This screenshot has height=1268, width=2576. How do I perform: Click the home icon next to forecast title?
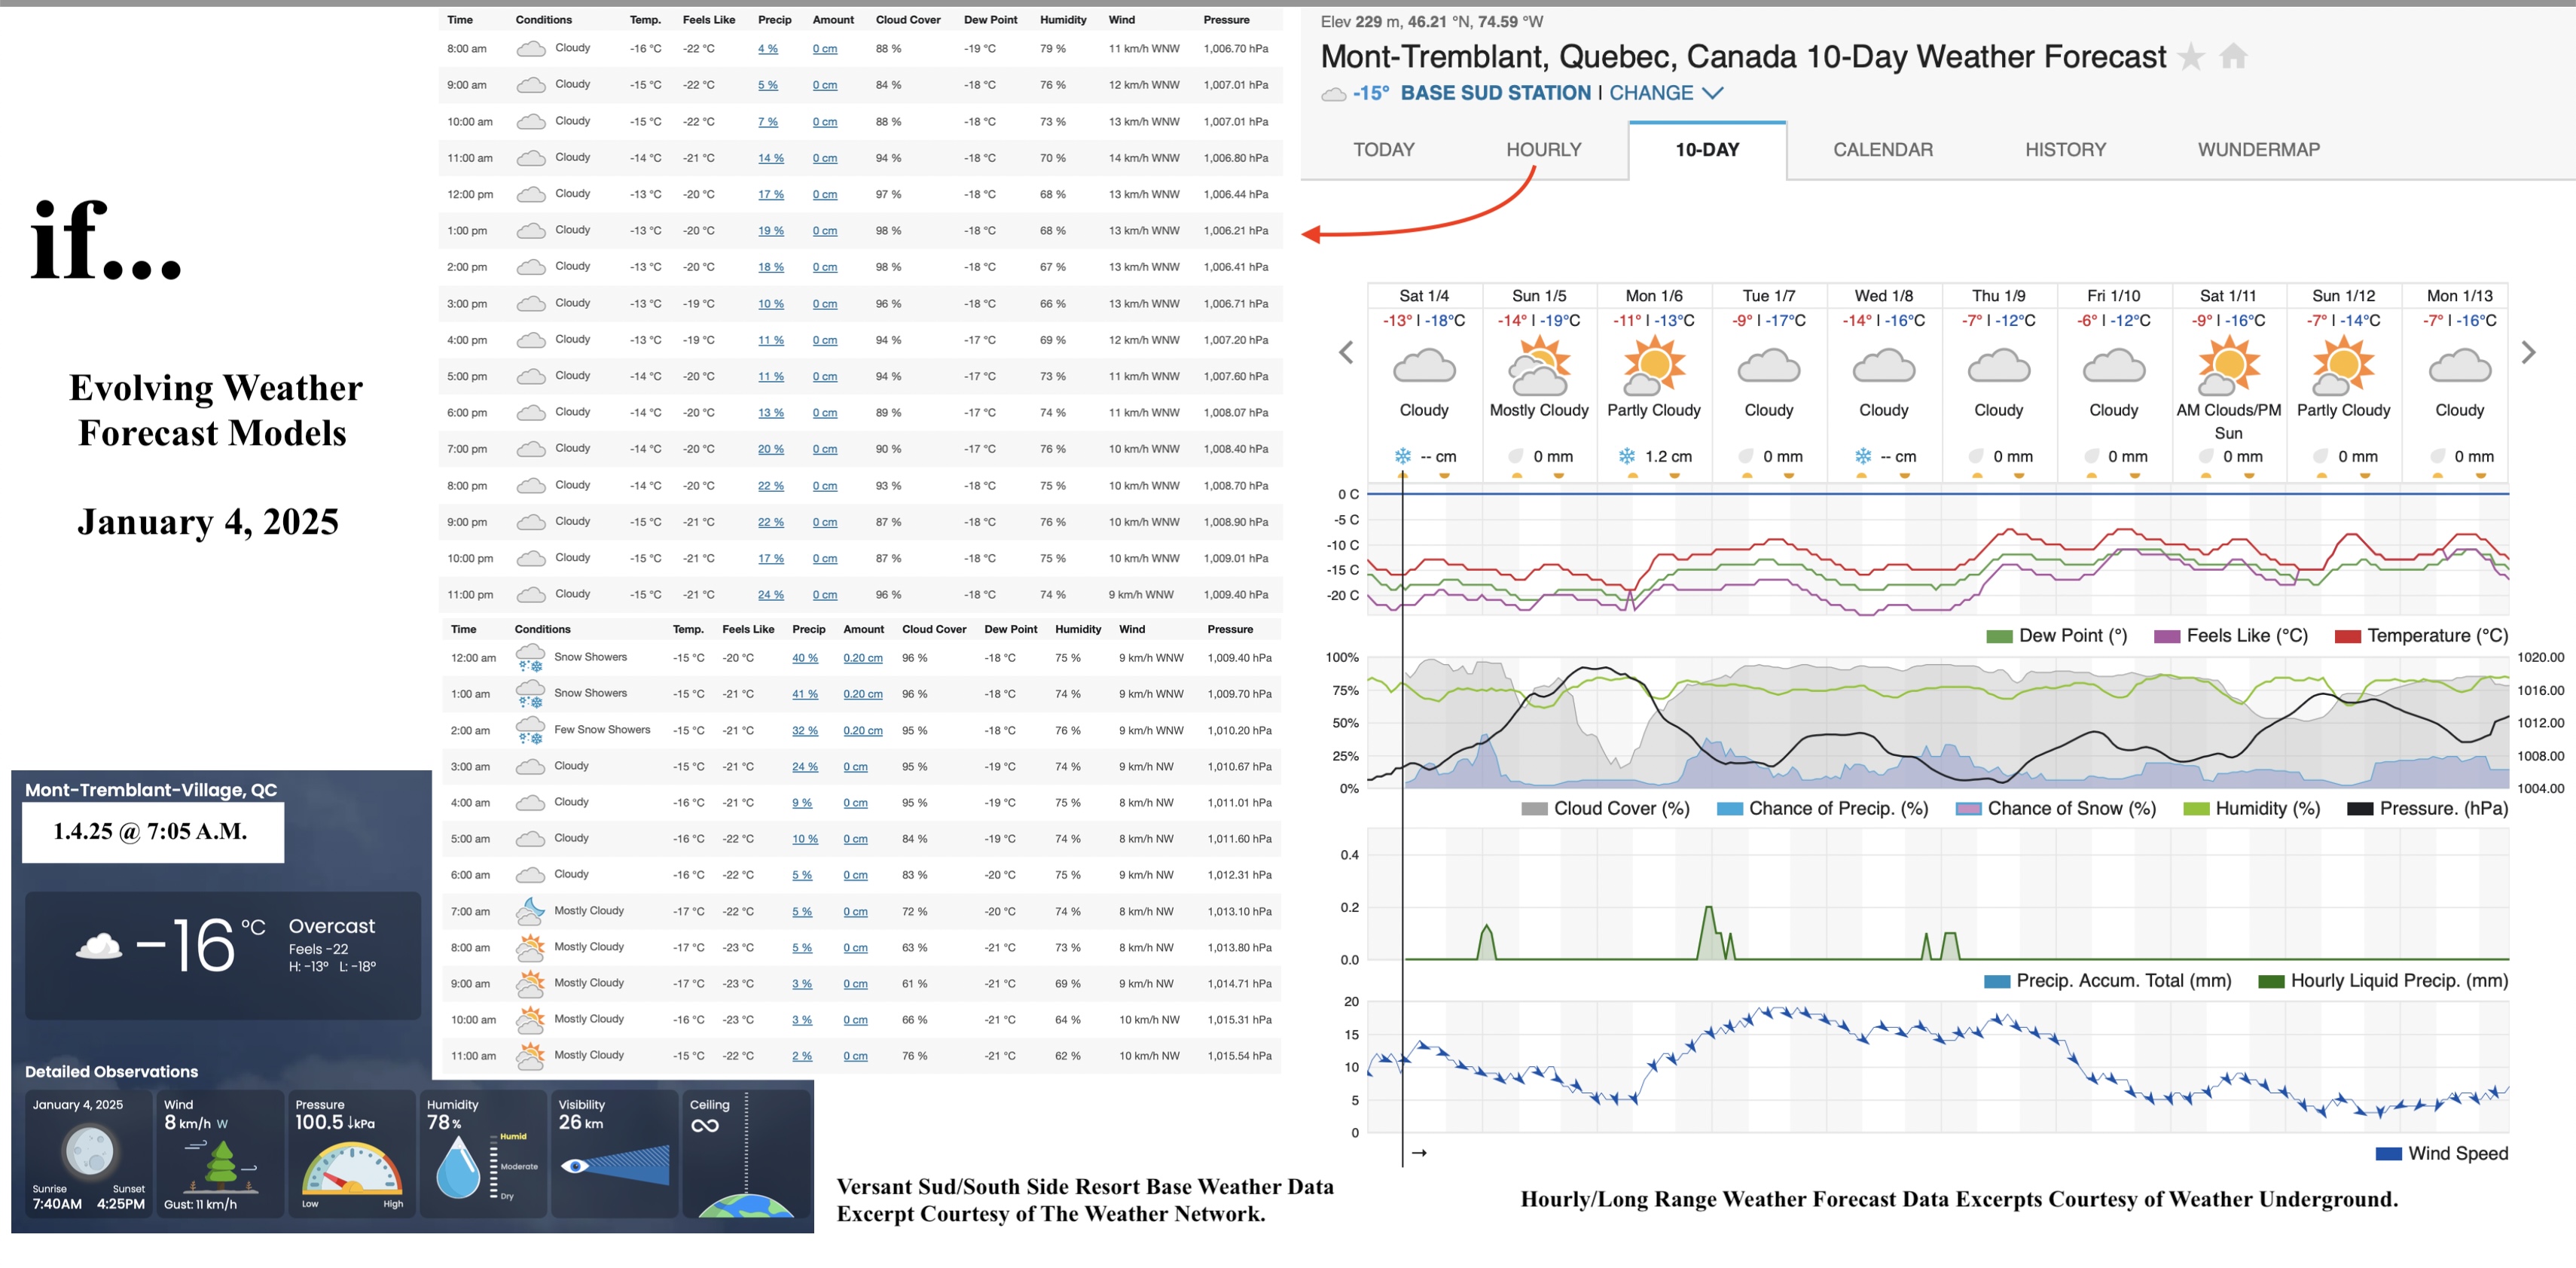click(x=2233, y=57)
